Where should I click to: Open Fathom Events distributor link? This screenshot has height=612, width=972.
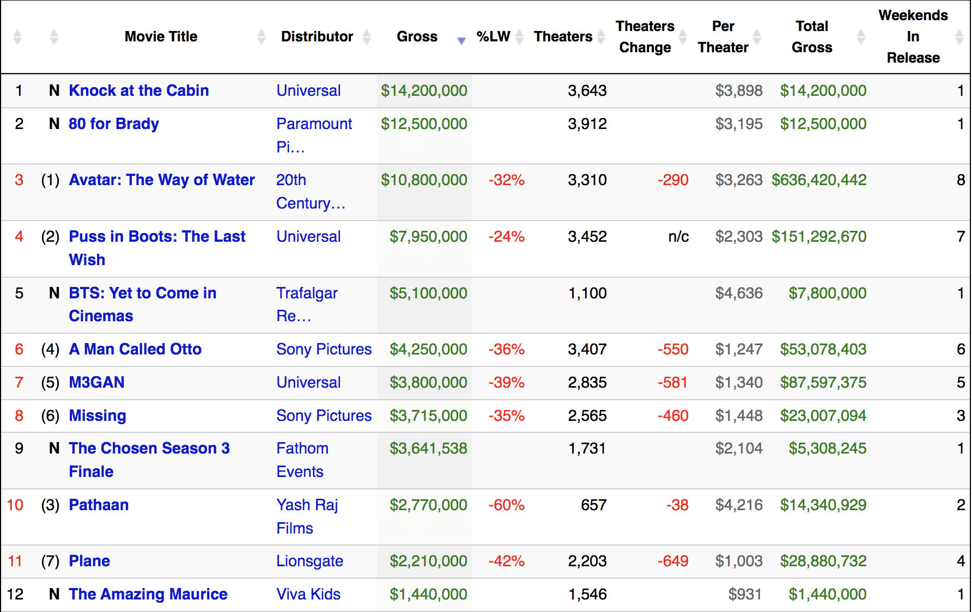pos(302,460)
